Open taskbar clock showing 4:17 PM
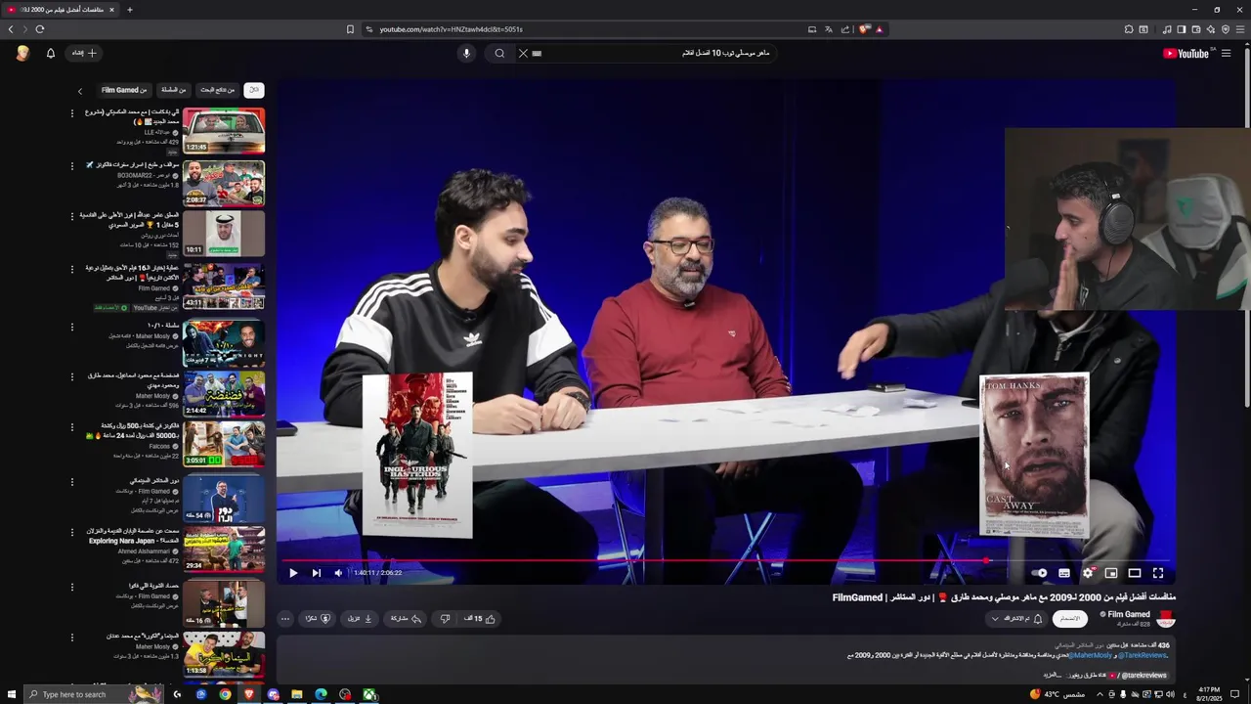1251x704 pixels. [x=1208, y=694]
